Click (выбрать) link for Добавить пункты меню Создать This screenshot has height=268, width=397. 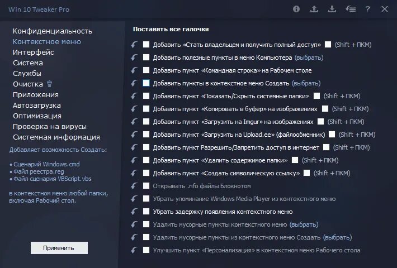(x=306, y=83)
